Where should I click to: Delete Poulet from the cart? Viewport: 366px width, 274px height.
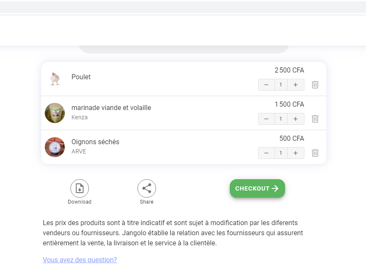coord(315,85)
